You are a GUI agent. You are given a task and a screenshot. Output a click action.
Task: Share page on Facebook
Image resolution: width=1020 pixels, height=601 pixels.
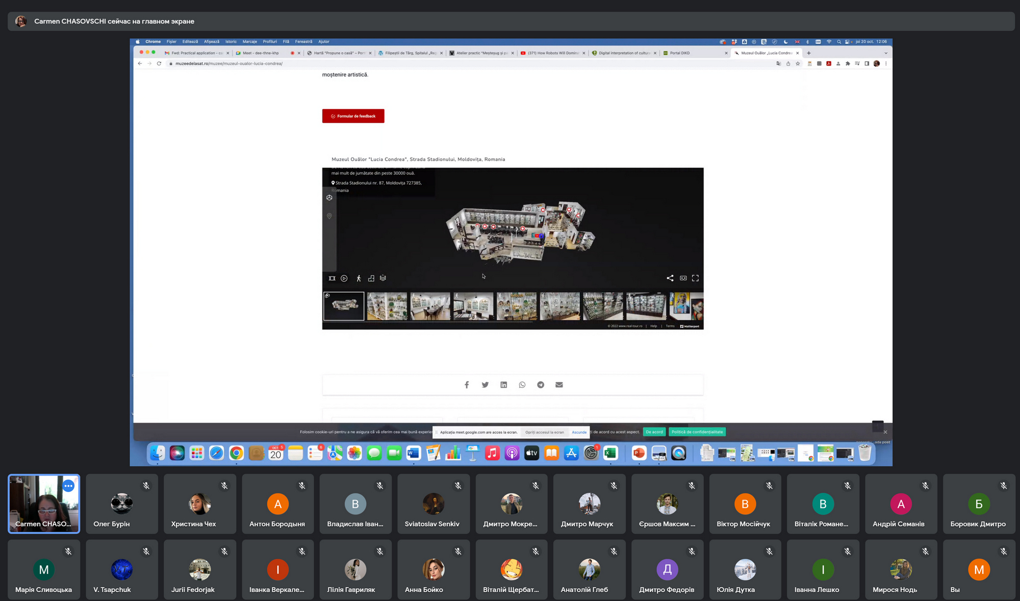click(467, 385)
